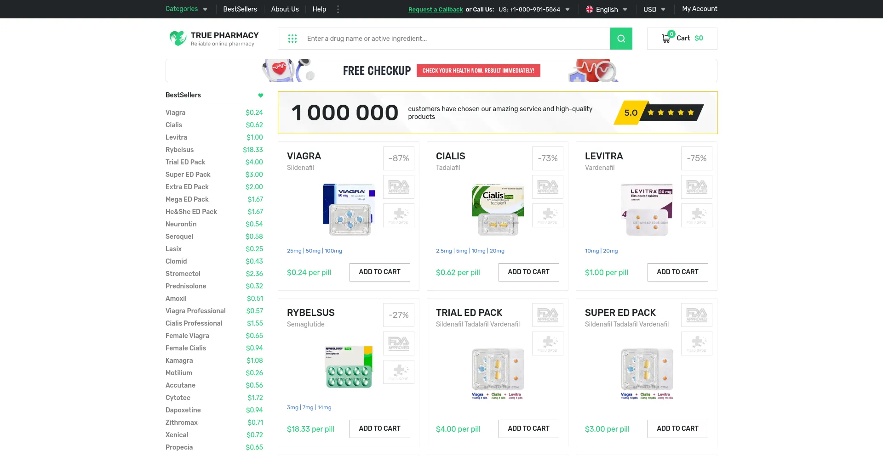883x456 pixels.
Task: Open the USD currency dropdown
Action: tap(654, 9)
